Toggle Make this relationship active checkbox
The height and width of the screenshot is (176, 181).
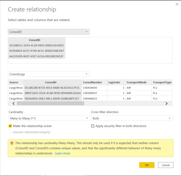point(10,126)
